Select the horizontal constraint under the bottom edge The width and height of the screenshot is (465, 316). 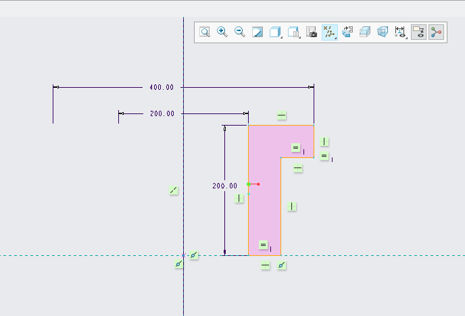click(x=266, y=265)
